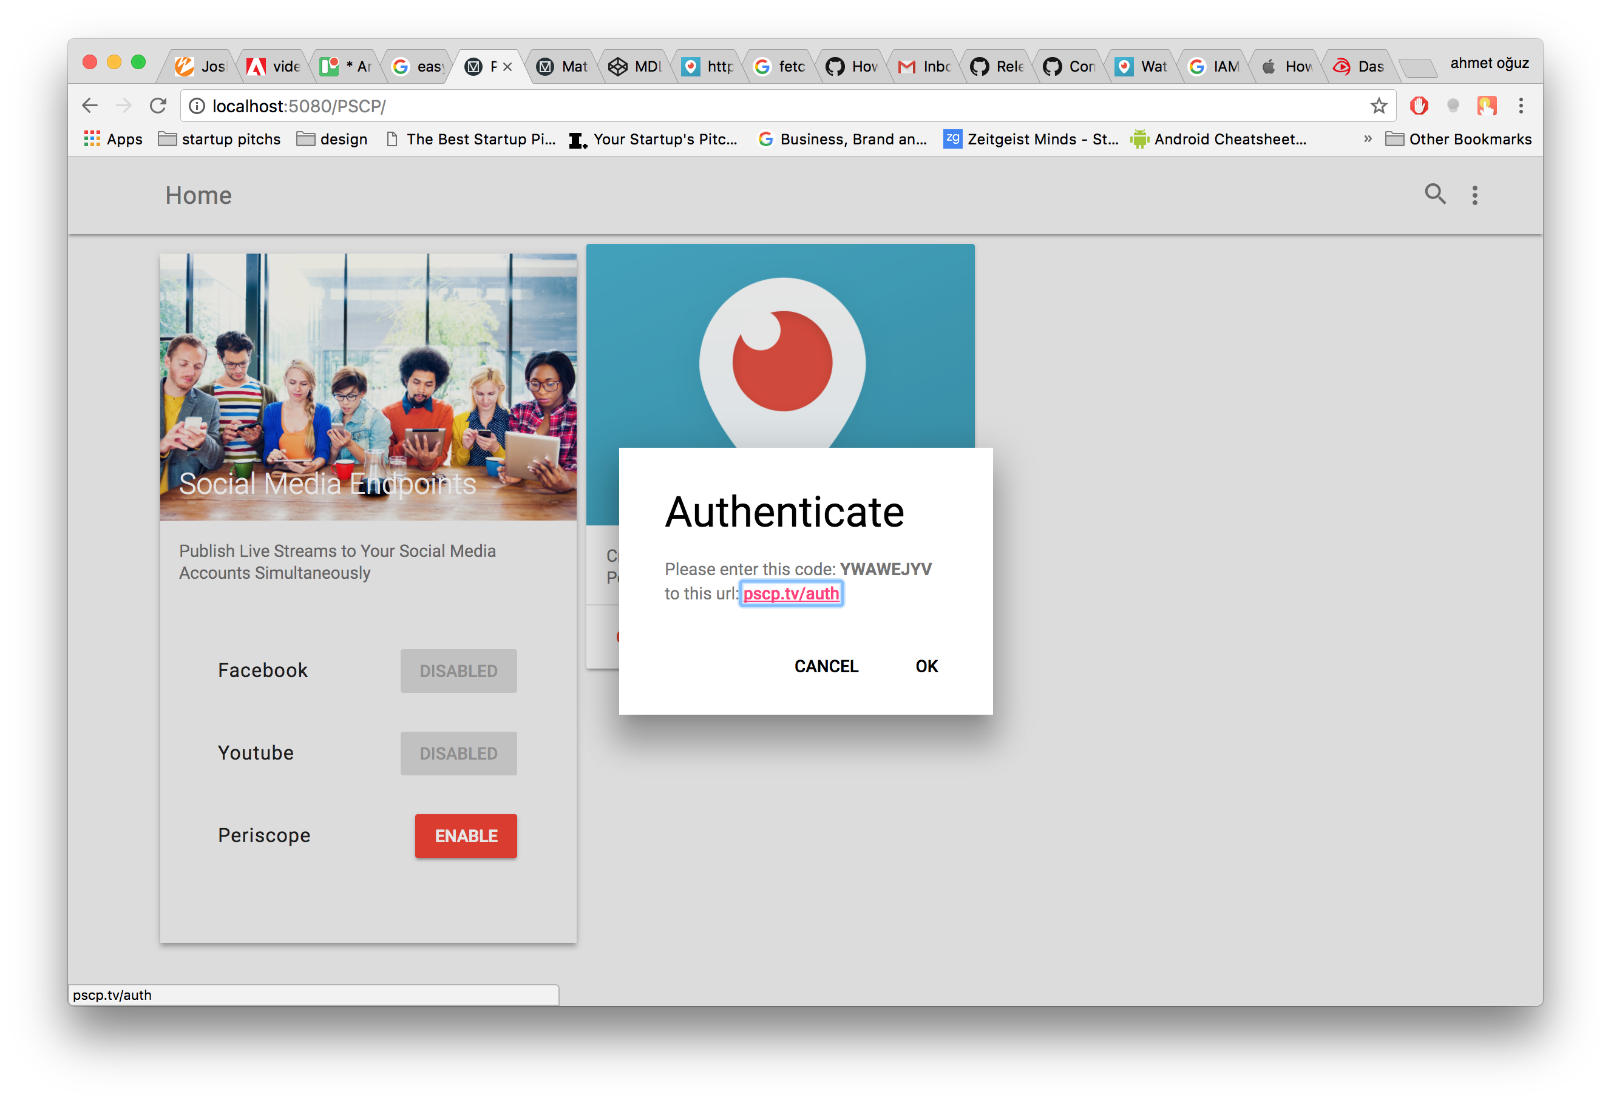
Task: Switch to the Wat Periscope tab
Action: click(x=1142, y=67)
